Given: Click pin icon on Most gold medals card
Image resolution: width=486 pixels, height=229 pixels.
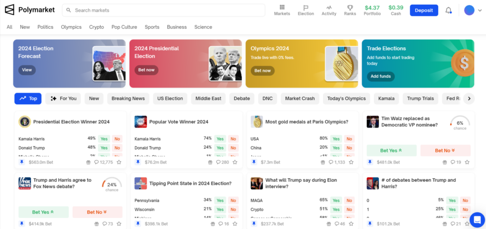Looking at the screenshot, I should click(254, 162).
